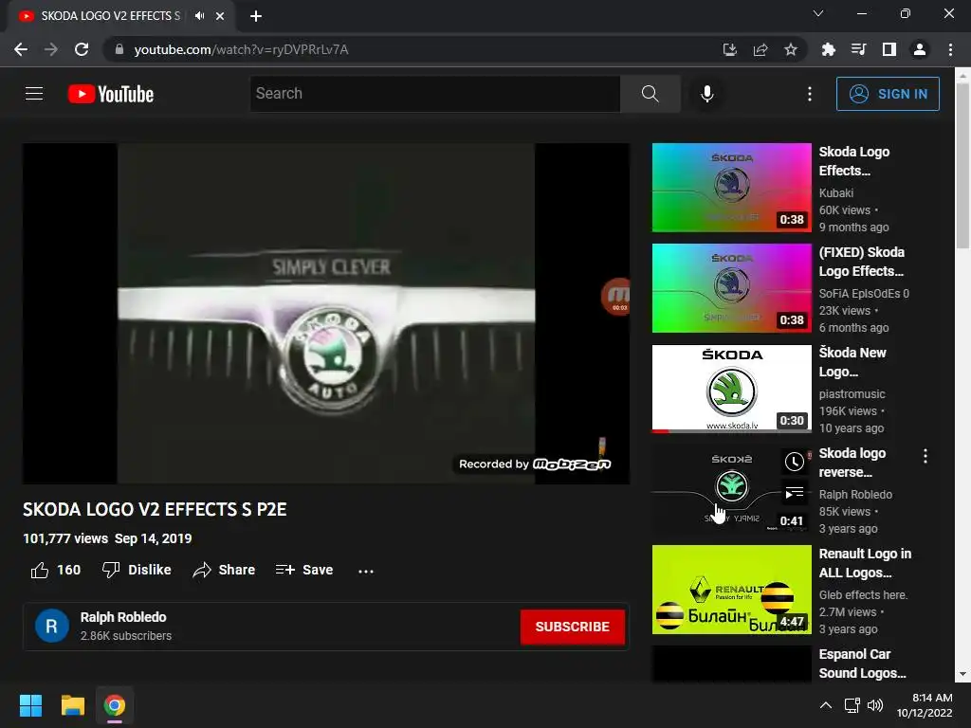Toggle the Chrome side panel
Image resolution: width=971 pixels, height=728 pixels.
click(x=889, y=49)
